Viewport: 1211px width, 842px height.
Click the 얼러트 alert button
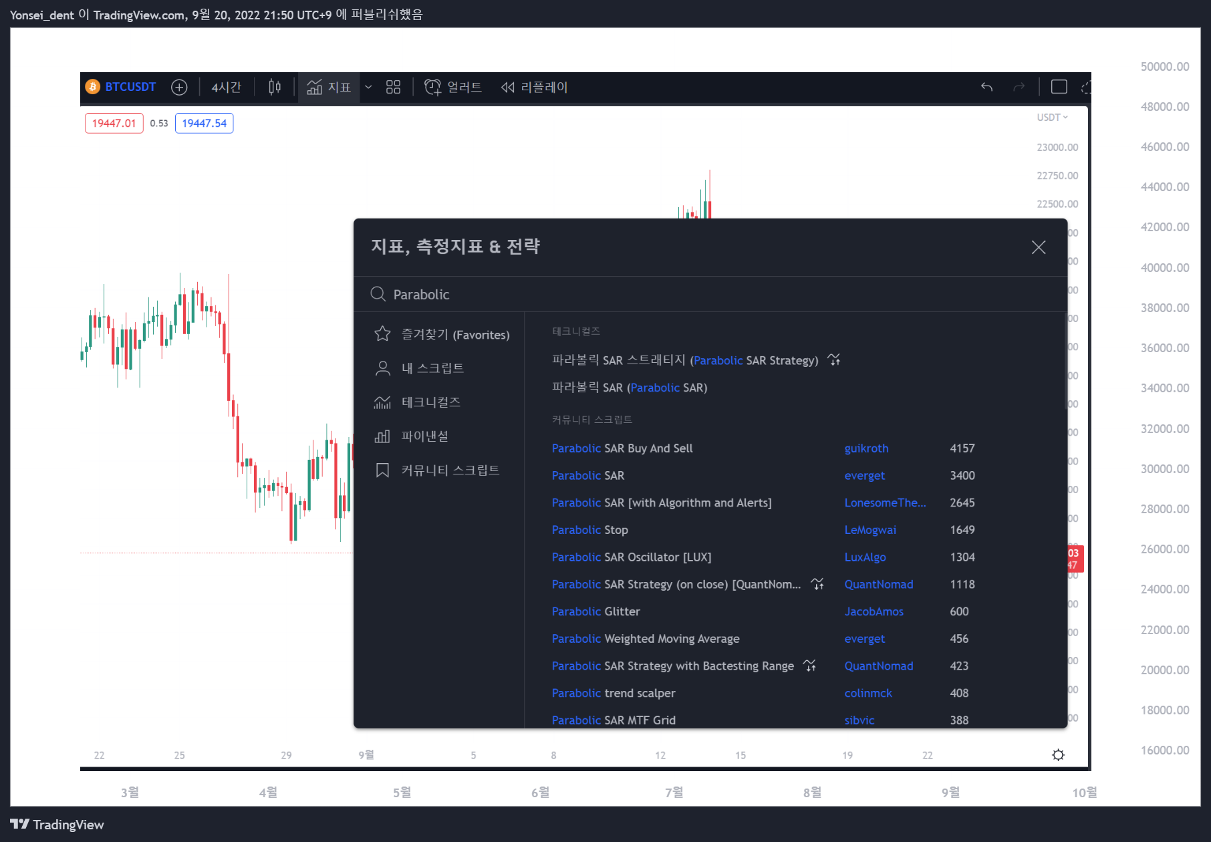click(x=454, y=87)
